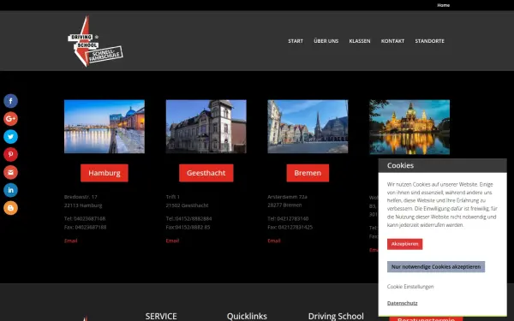Screen dimensions: 514x321
Task: Choose the Bremen location button
Action: coord(308,173)
